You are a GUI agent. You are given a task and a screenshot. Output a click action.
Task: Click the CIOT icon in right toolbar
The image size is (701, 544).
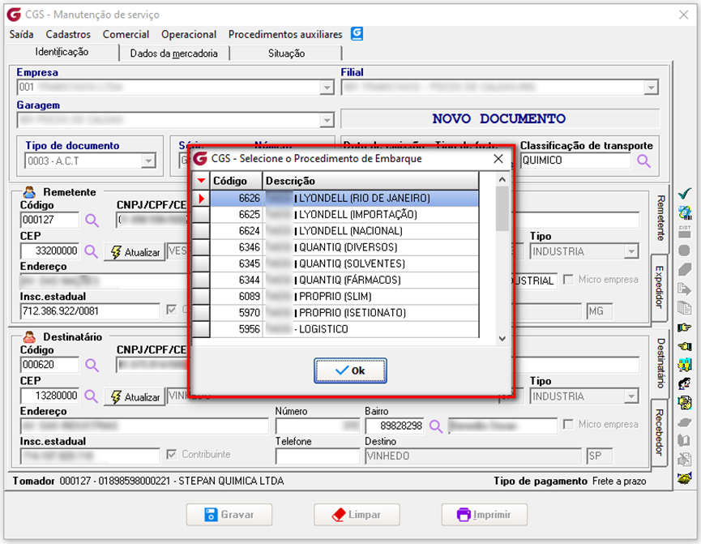click(685, 231)
